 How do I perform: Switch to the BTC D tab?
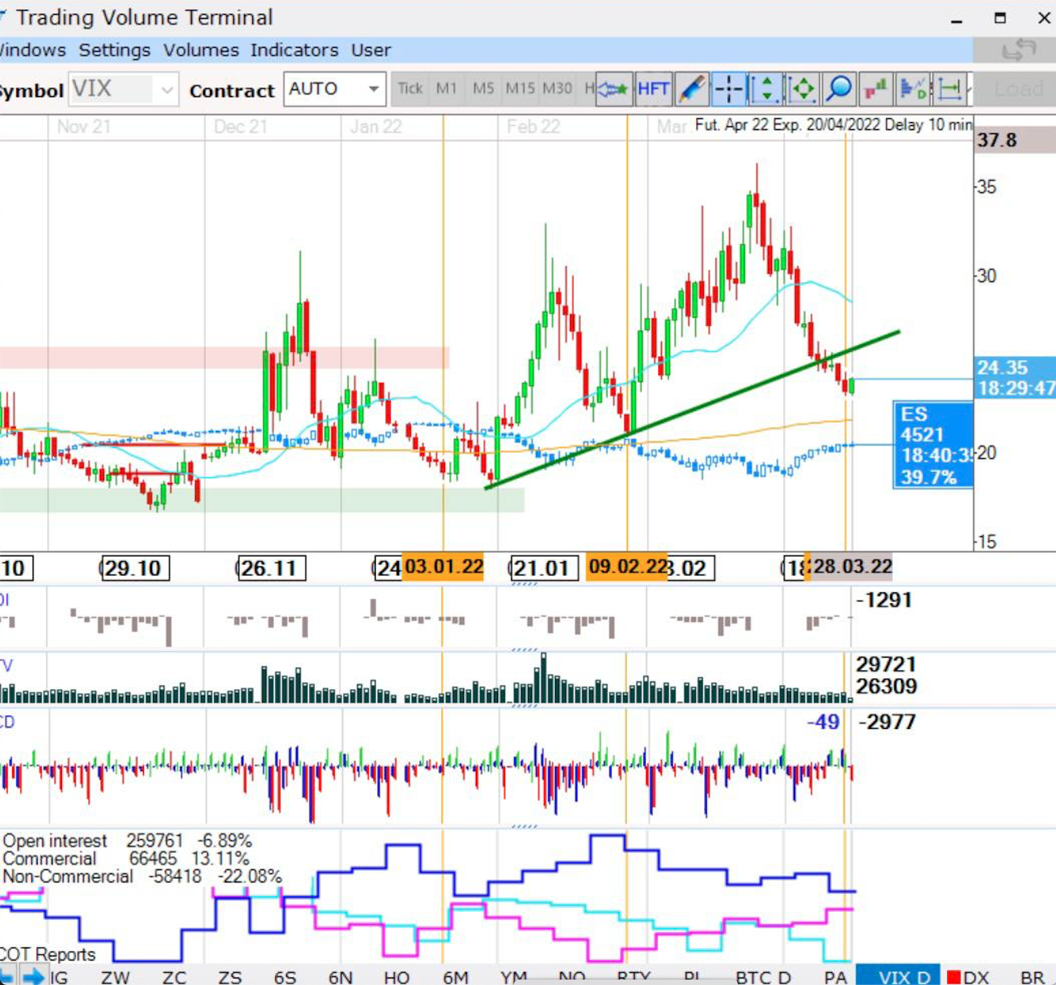[763, 978]
